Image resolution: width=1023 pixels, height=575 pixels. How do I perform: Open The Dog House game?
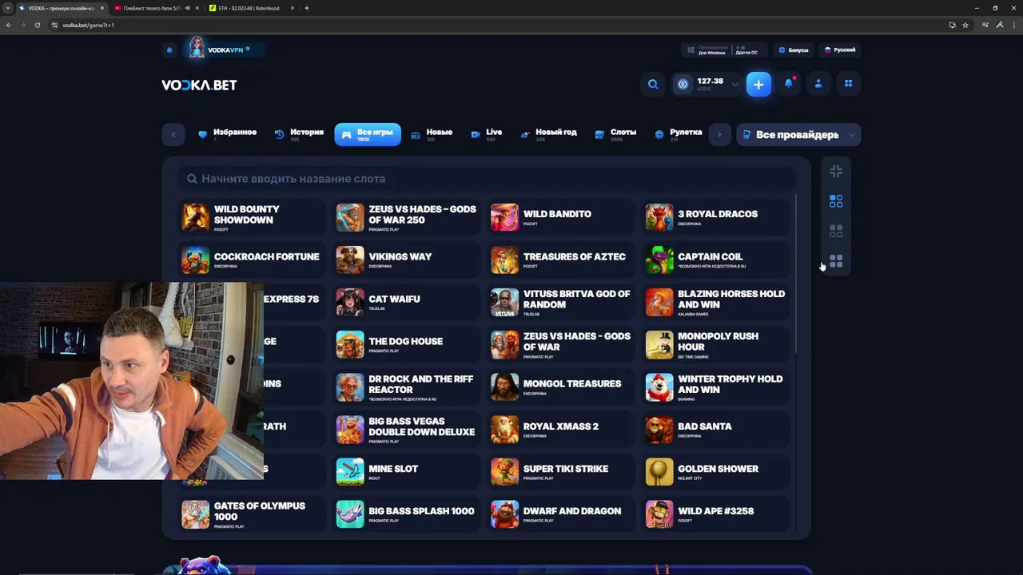click(x=408, y=344)
